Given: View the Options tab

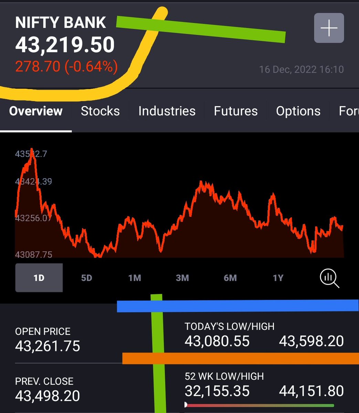Looking at the screenshot, I should [297, 111].
